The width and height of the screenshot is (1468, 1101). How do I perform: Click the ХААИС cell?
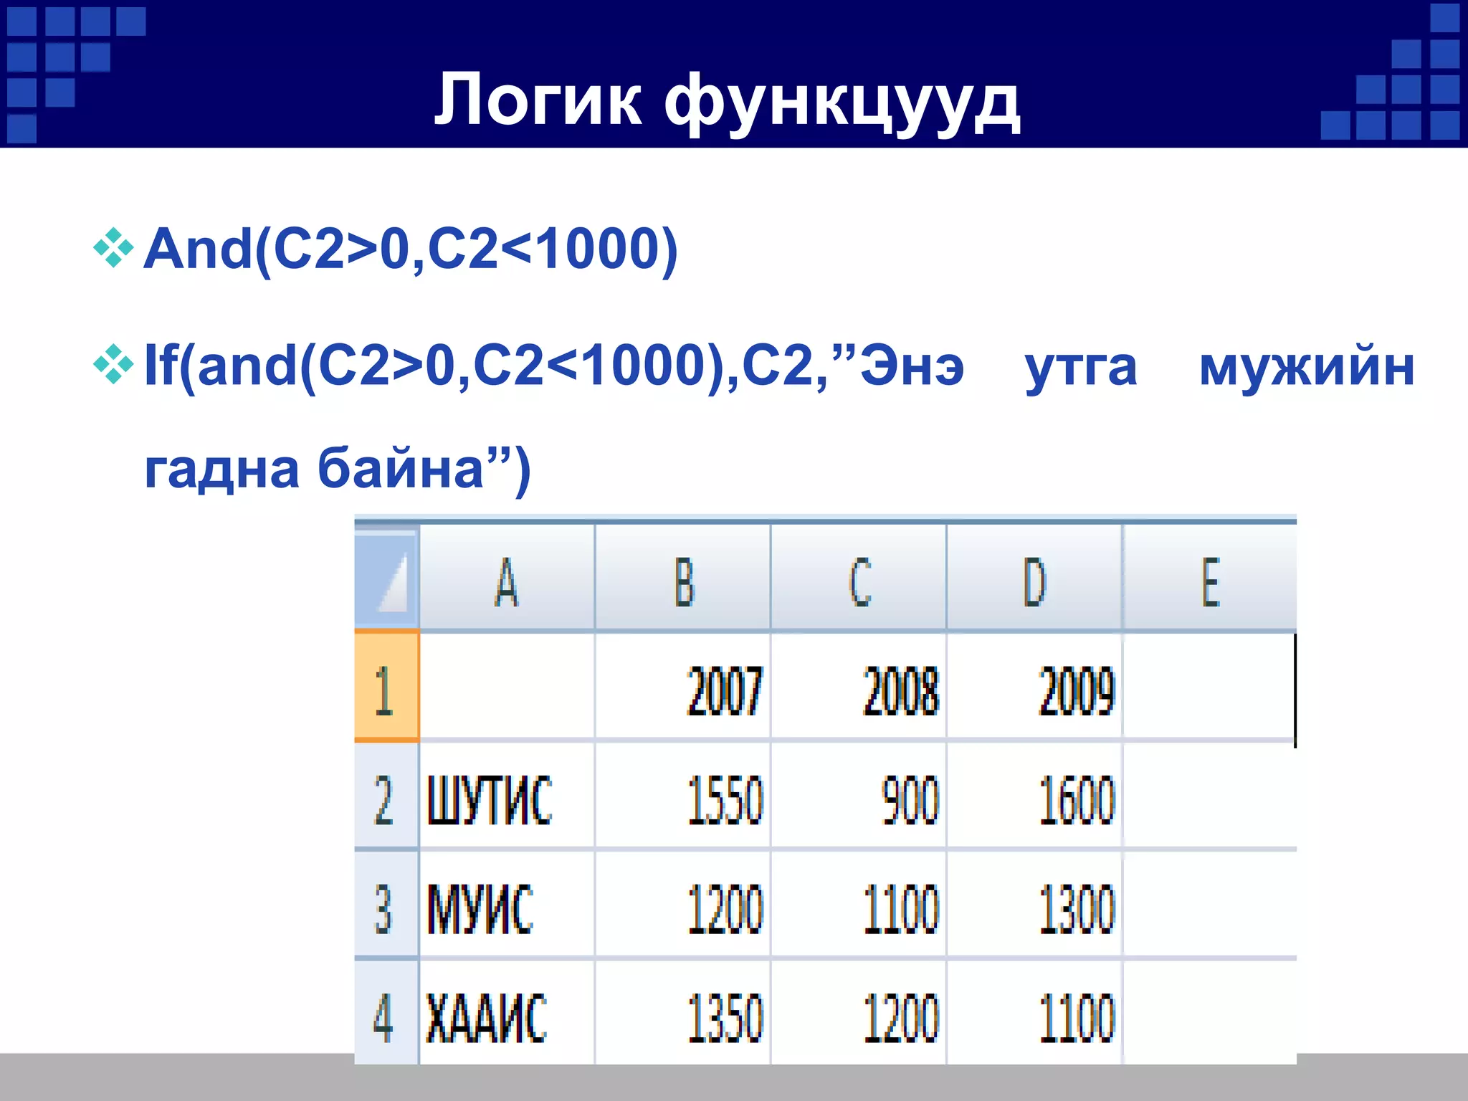coord(507,1013)
